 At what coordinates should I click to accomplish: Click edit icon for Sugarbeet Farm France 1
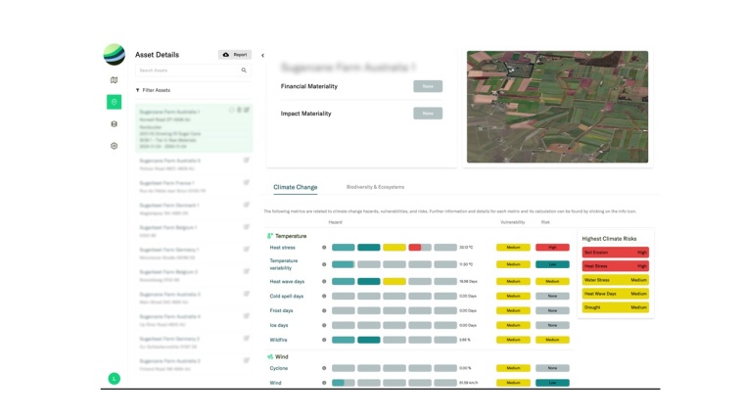pos(247,182)
